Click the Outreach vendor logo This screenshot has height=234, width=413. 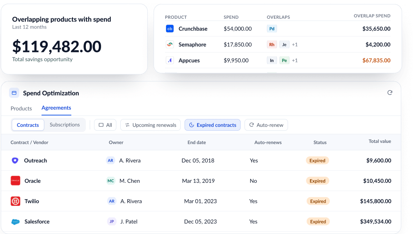pyautogui.click(x=15, y=160)
